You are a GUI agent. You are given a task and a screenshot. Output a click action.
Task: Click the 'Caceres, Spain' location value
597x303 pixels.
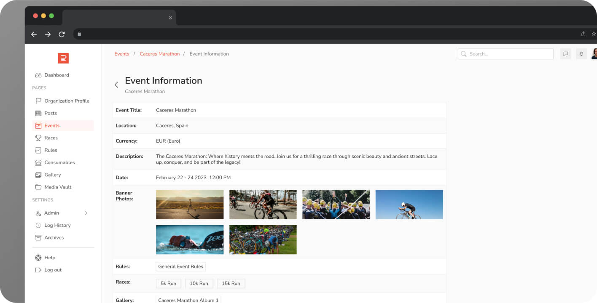[172, 125]
